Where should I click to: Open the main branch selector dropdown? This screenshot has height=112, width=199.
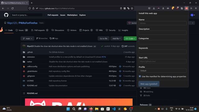[x=27, y=39]
